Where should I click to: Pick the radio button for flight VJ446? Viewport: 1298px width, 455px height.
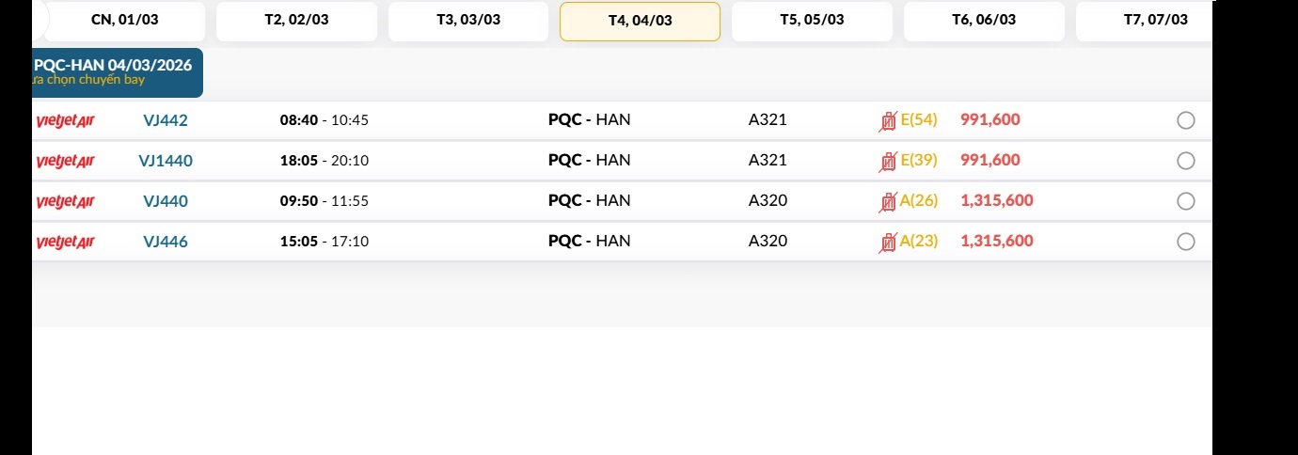[x=1186, y=242]
